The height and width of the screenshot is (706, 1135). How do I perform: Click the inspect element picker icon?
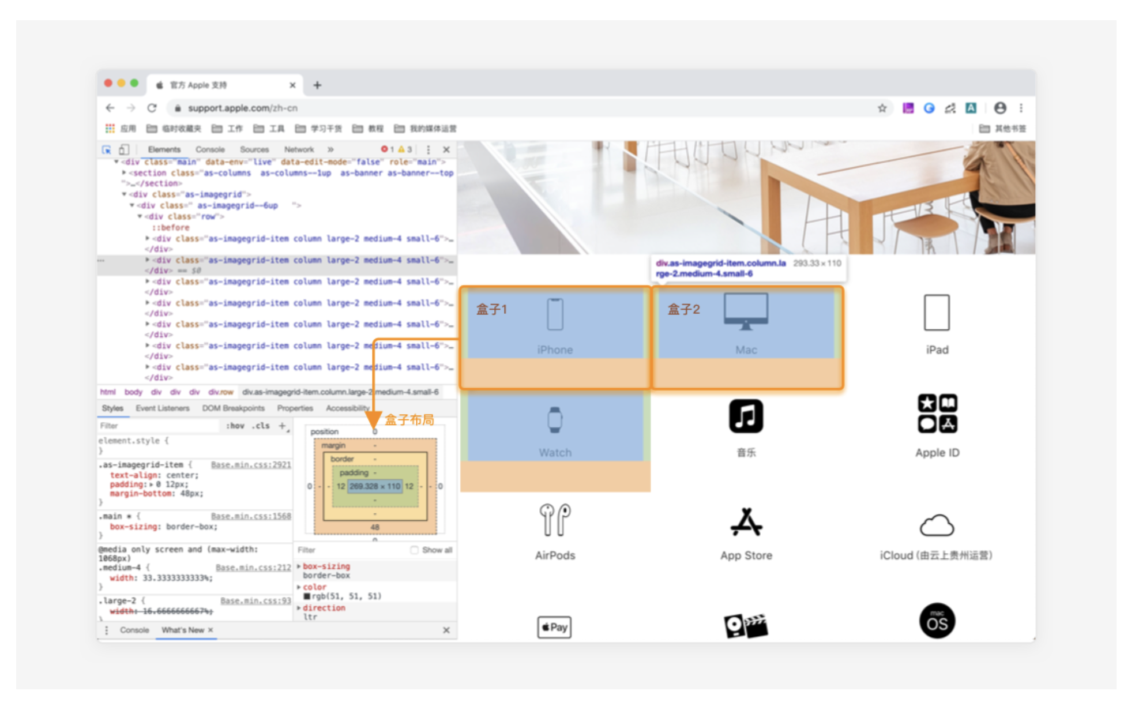click(x=107, y=150)
